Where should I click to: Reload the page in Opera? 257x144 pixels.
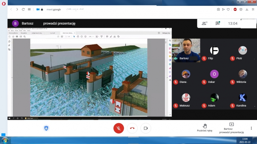(23, 9)
